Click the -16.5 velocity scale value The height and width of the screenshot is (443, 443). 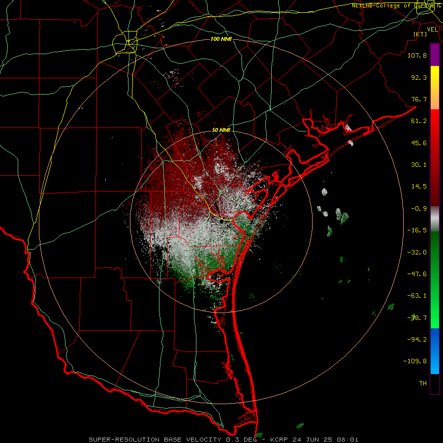[417, 230]
